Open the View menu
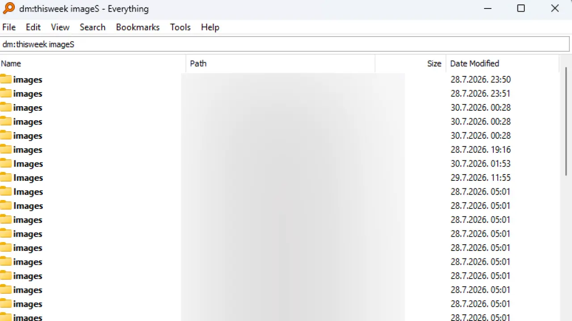Screen dimensions: 572x321 click(60, 27)
